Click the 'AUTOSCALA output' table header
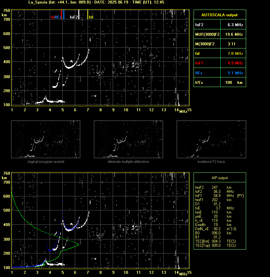The image size is (270, 277). pyautogui.click(x=219, y=15)
